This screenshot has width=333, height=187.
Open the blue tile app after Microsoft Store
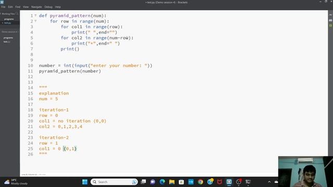click(x=191, y=182)
